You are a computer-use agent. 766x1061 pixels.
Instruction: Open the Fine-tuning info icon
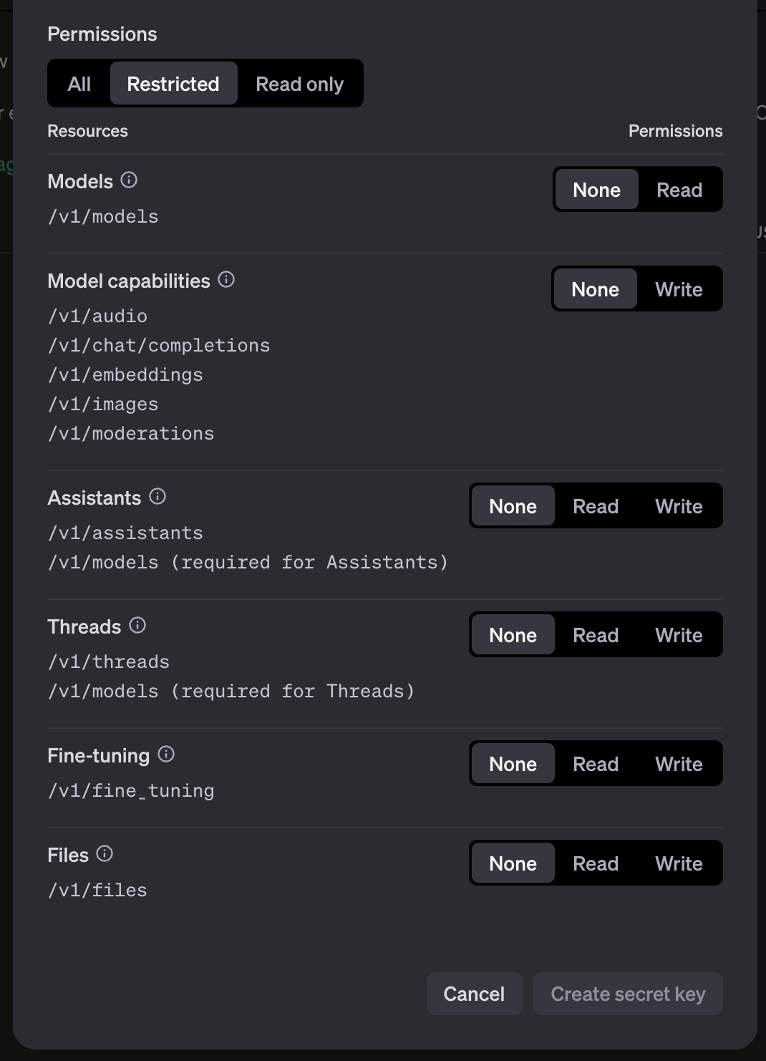point(165,754)
